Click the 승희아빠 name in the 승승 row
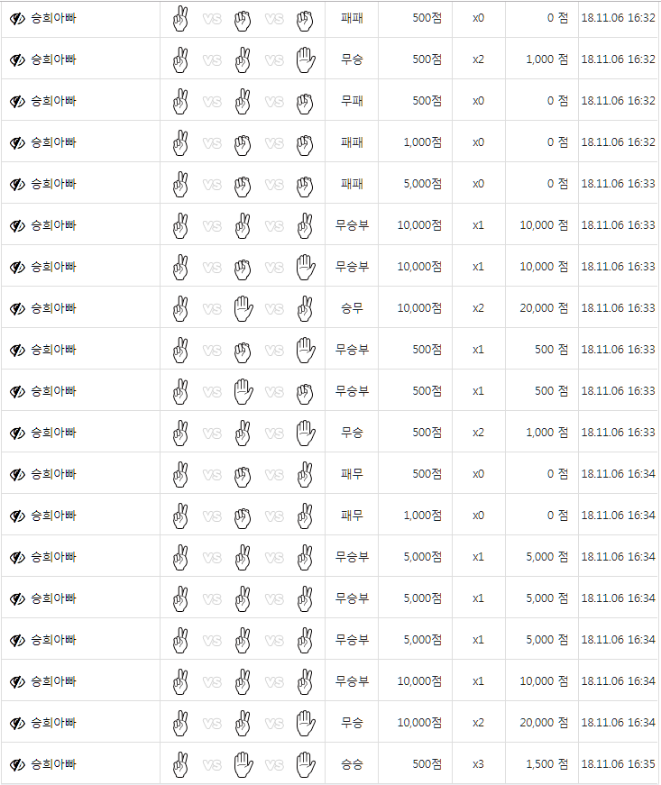Viewport: 661px width, 785px height. point(53,764)
